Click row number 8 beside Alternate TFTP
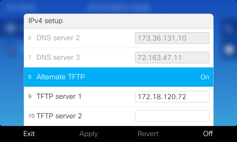 (30, 77)
